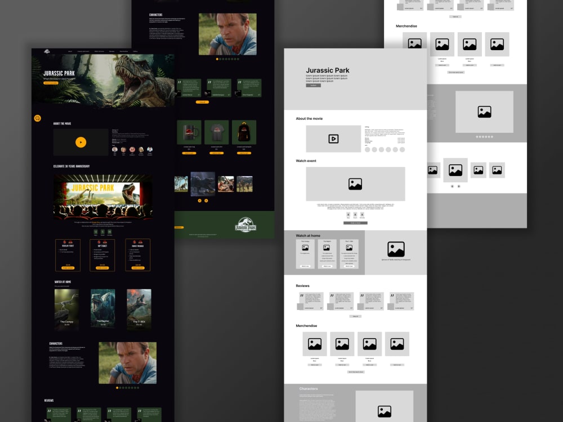Click the first cast circle placeholder in wireframe
The width and height of the screenshot is (563, 422).
tap(367, 150)
